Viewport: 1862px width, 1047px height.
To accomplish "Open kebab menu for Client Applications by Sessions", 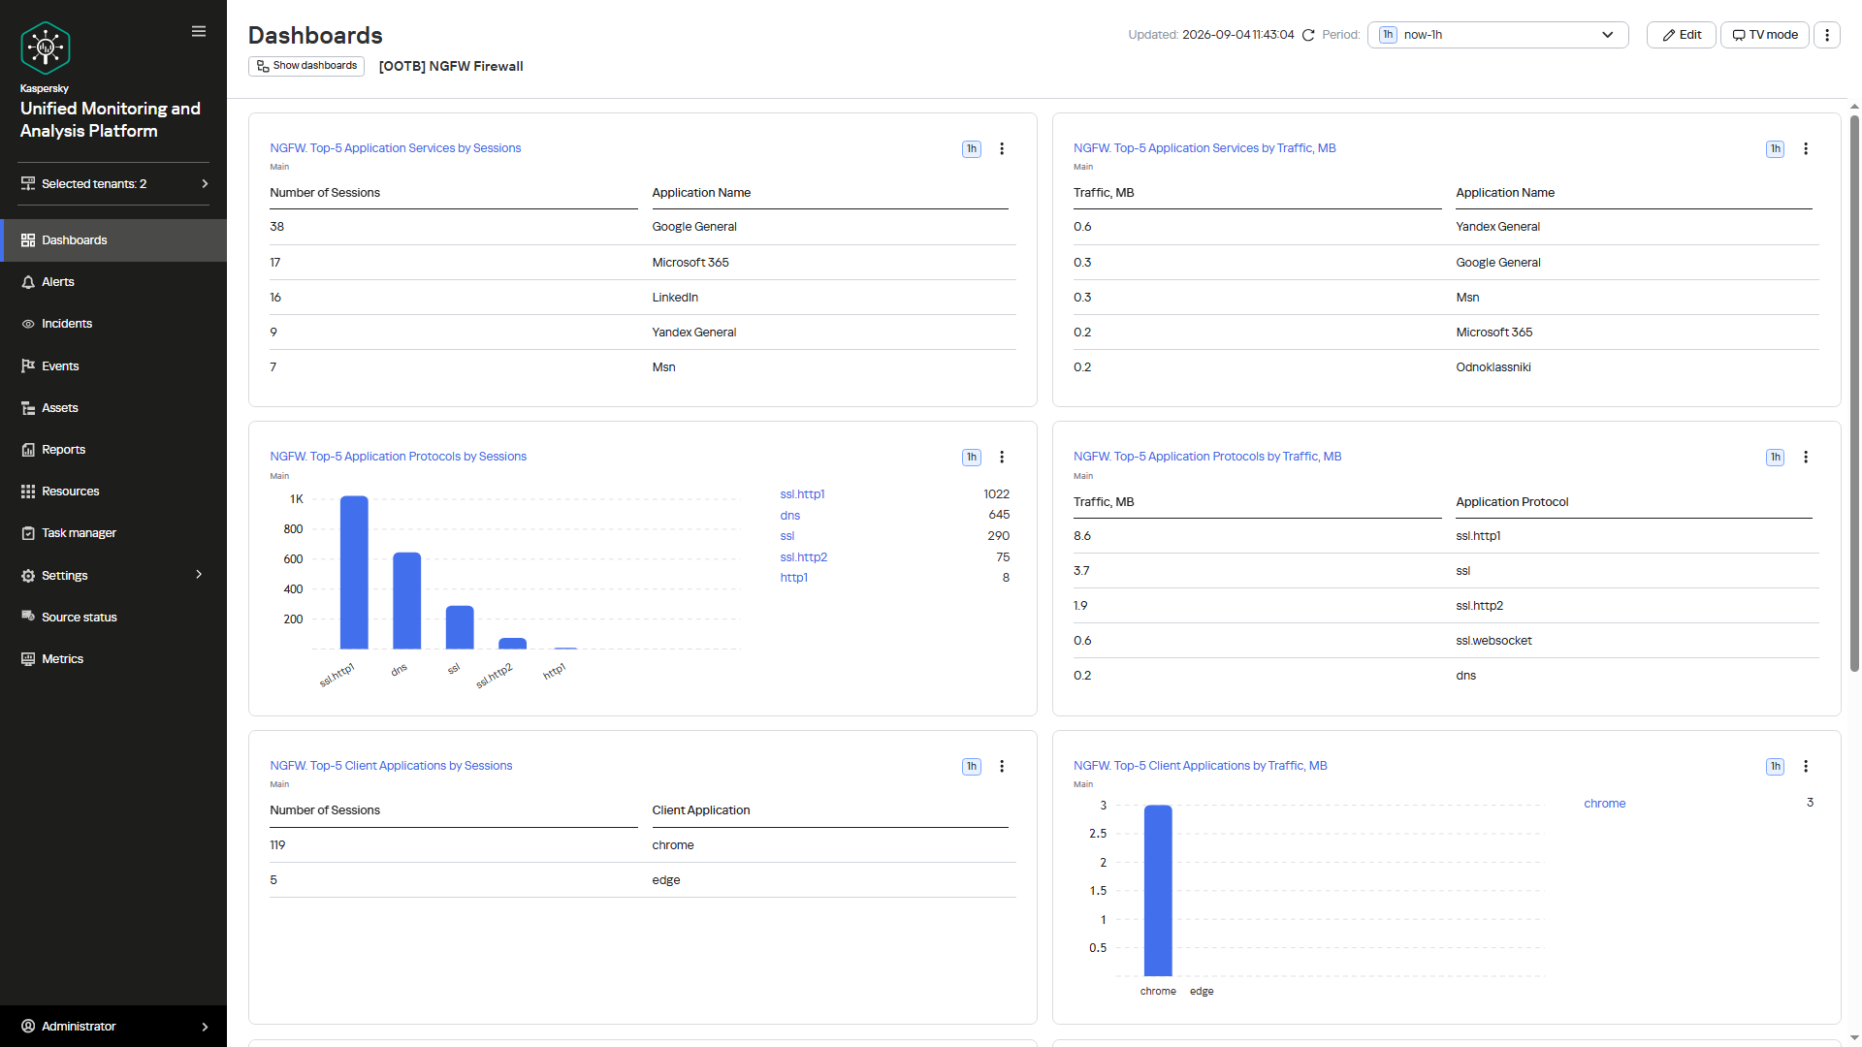I will pyautogui.click(x=1002, y=766).
